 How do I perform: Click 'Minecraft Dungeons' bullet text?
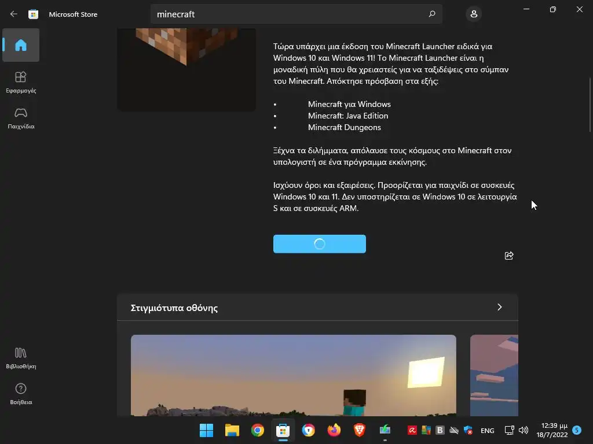click(x=344, y=128)
